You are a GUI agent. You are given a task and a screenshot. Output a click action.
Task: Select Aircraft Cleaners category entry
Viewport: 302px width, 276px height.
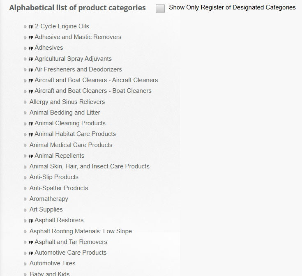pos(96,80)
